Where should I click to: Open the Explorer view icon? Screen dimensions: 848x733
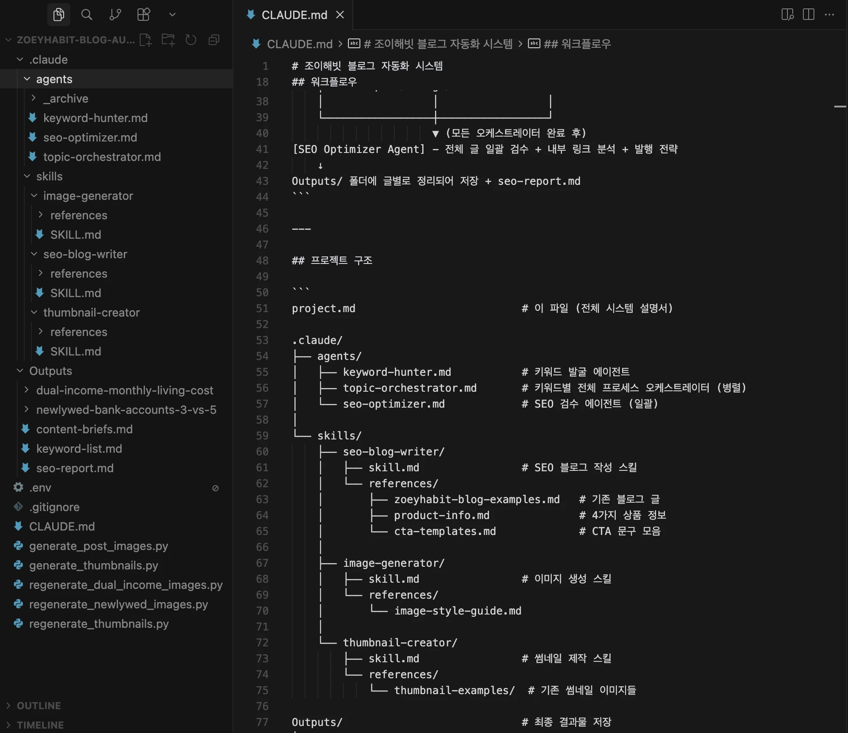58,15
